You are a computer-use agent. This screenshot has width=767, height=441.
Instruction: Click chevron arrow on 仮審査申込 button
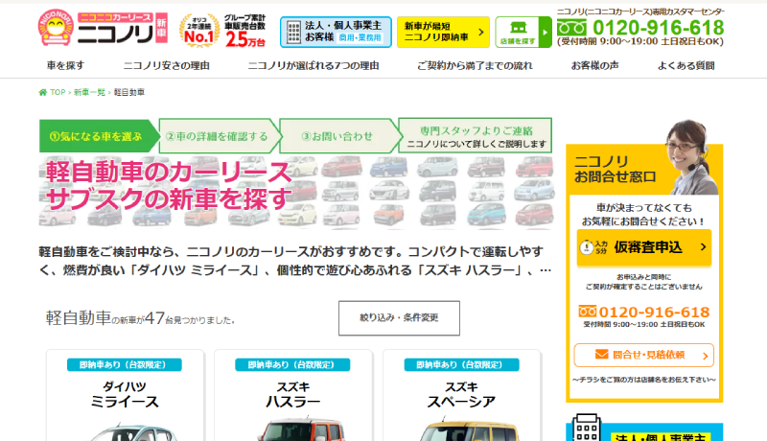pyautogui.click(x=703, y=247)
